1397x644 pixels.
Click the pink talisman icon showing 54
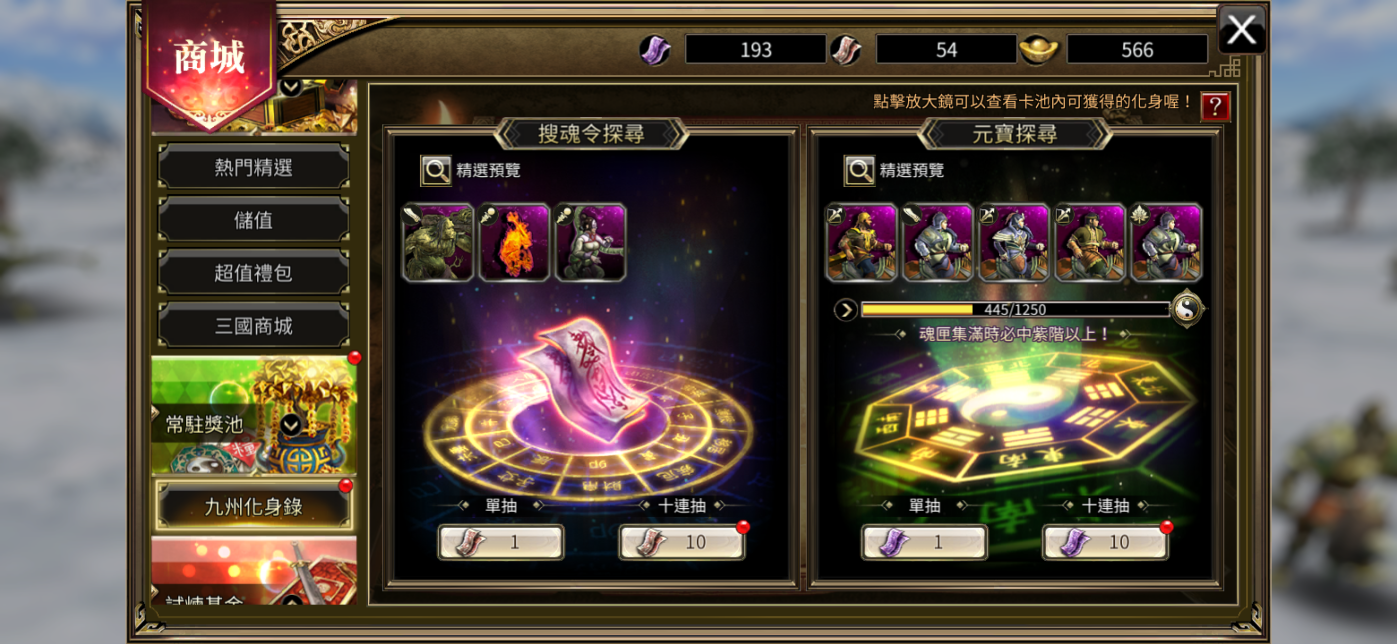tap(845, 50)
